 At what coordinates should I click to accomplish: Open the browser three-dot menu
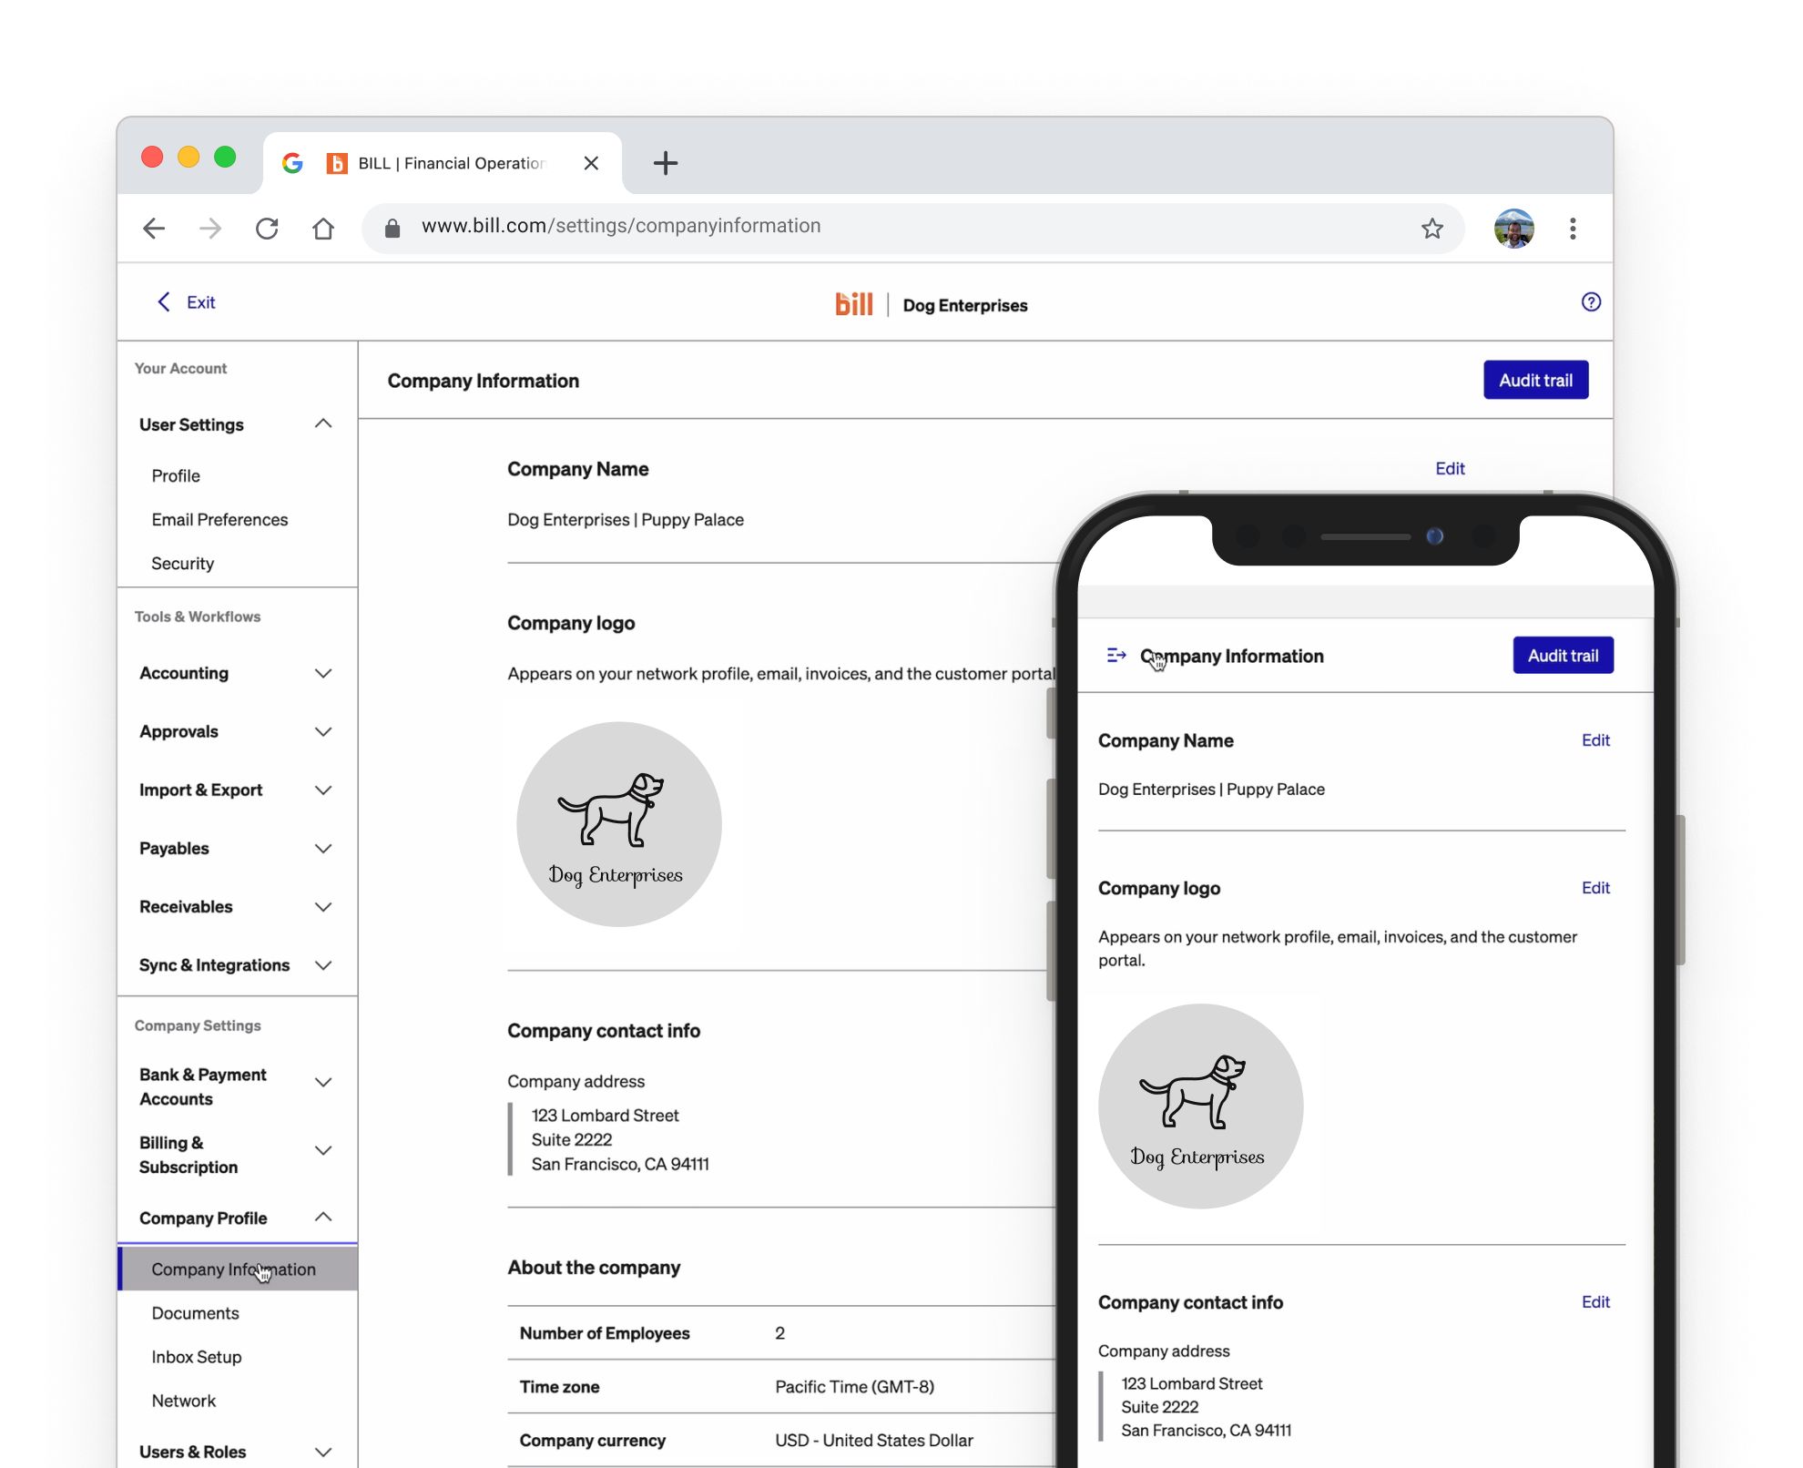(x=1573, y=228)
